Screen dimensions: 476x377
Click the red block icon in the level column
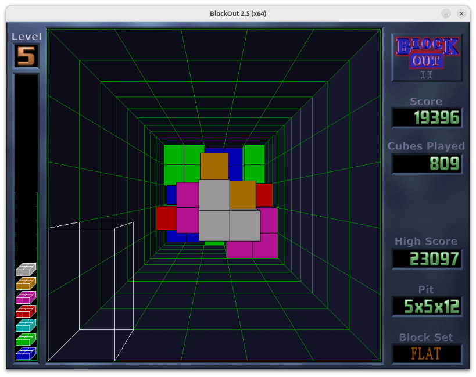(26, 311)
